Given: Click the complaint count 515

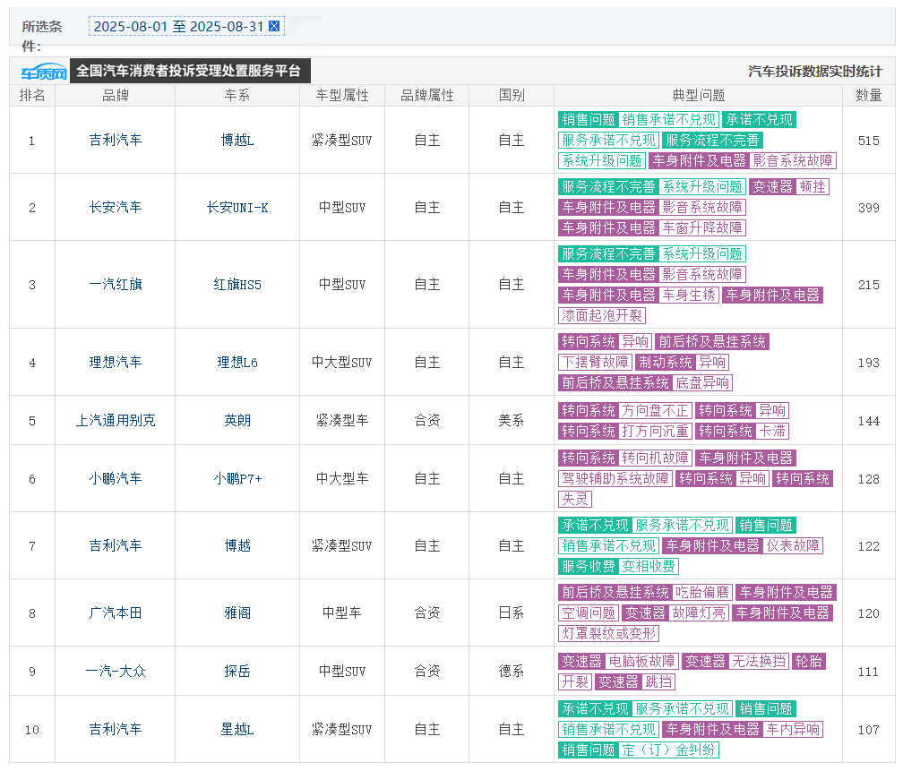Looking at the screenshot, I should coord(868,141).
